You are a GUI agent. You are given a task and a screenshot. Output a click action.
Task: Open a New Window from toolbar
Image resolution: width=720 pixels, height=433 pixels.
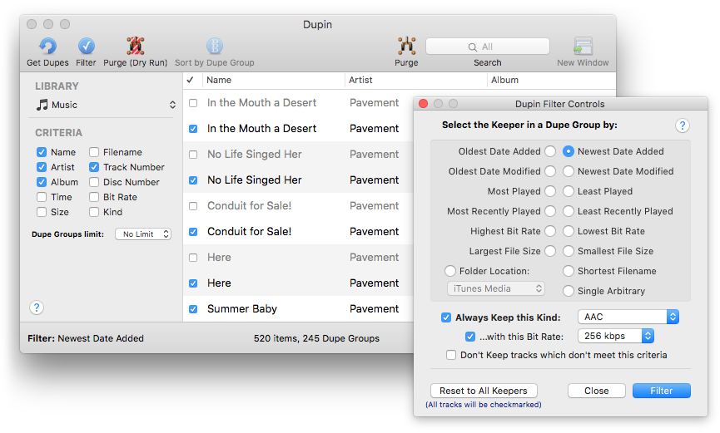click(583, 46)
